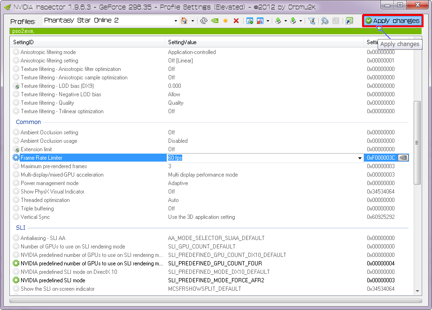This screenshot has height=310, width=432.
Task: Click green gear for SLI_PREDEFINED_GPU_COUNT_FOUR row
Action: click(x=16, y=263)
